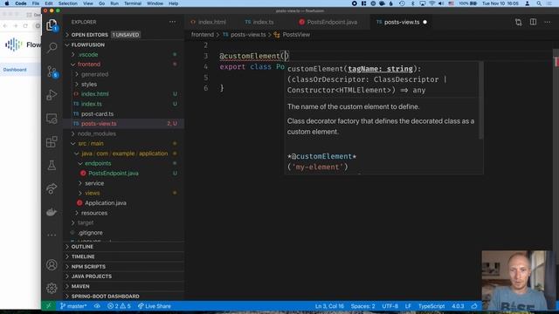The image size is (559, 314).
Task: Click the master* branch indicator
Action: [73, 306]
